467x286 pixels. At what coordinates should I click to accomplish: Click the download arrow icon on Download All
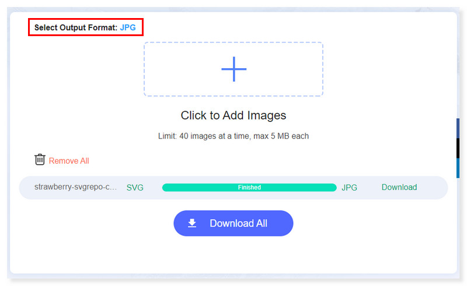(x=191, y=223)
